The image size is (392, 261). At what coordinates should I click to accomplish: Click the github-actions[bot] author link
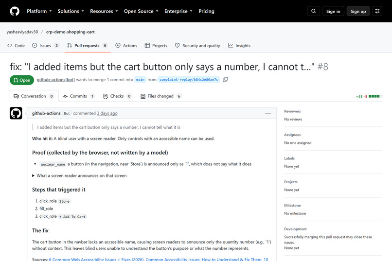56,79
